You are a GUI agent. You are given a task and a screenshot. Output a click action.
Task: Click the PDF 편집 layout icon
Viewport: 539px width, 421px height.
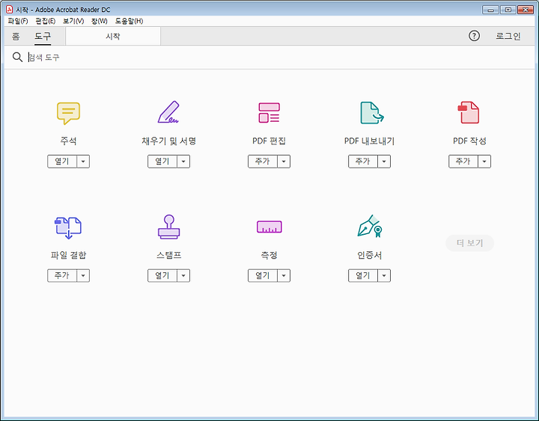point(269,113)
